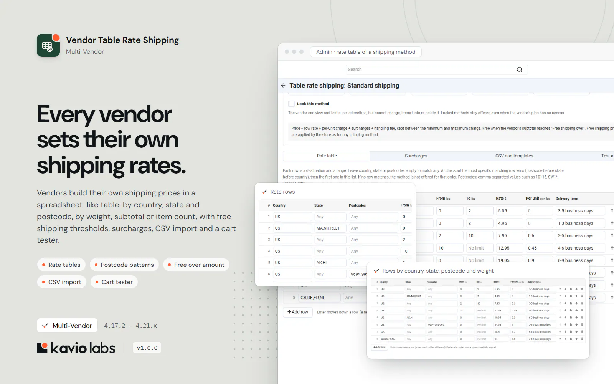Click the Cart tester feature pill
Viewport: 614px width, 384px height.
click(114, 282)
